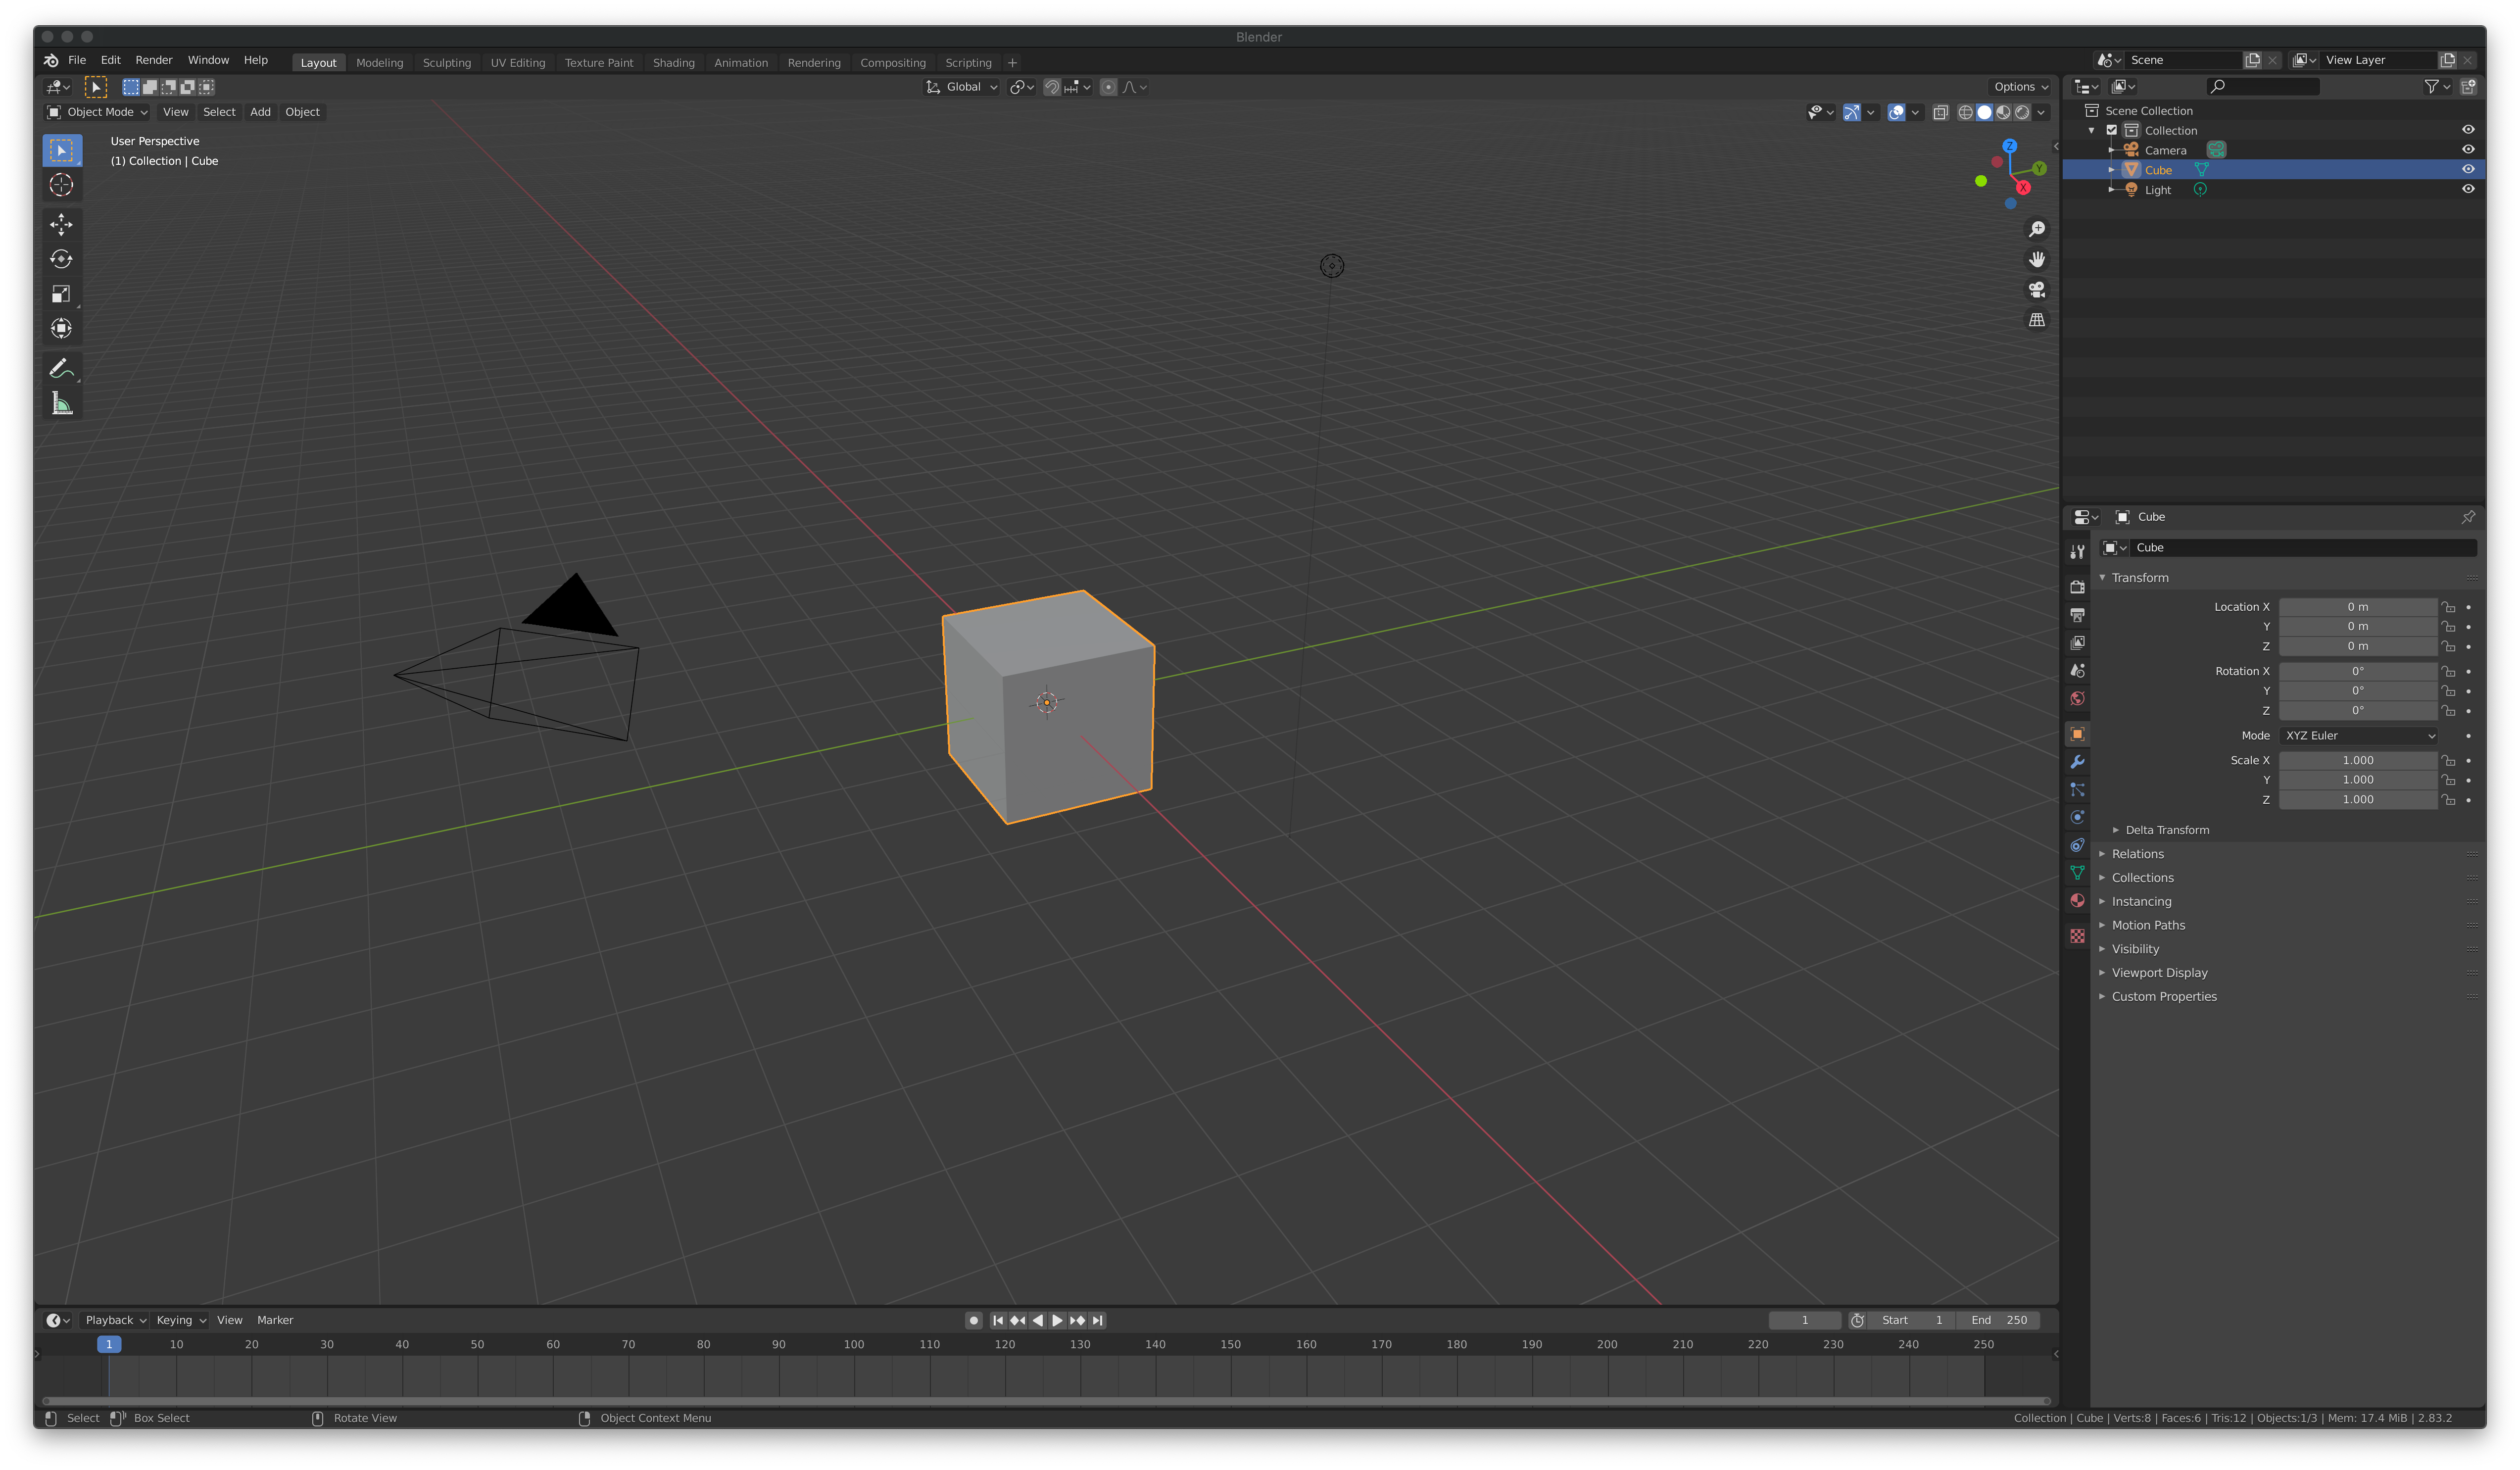2520x1470 pixels.
Task: Toggle auto keying record button
Action: click(973, 1320)
